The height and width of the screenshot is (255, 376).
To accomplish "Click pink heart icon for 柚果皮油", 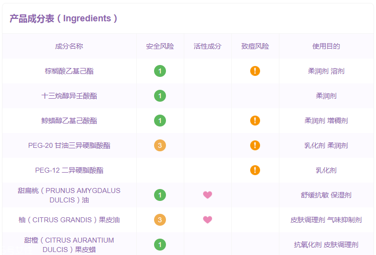I will click(x=208, y=220).
